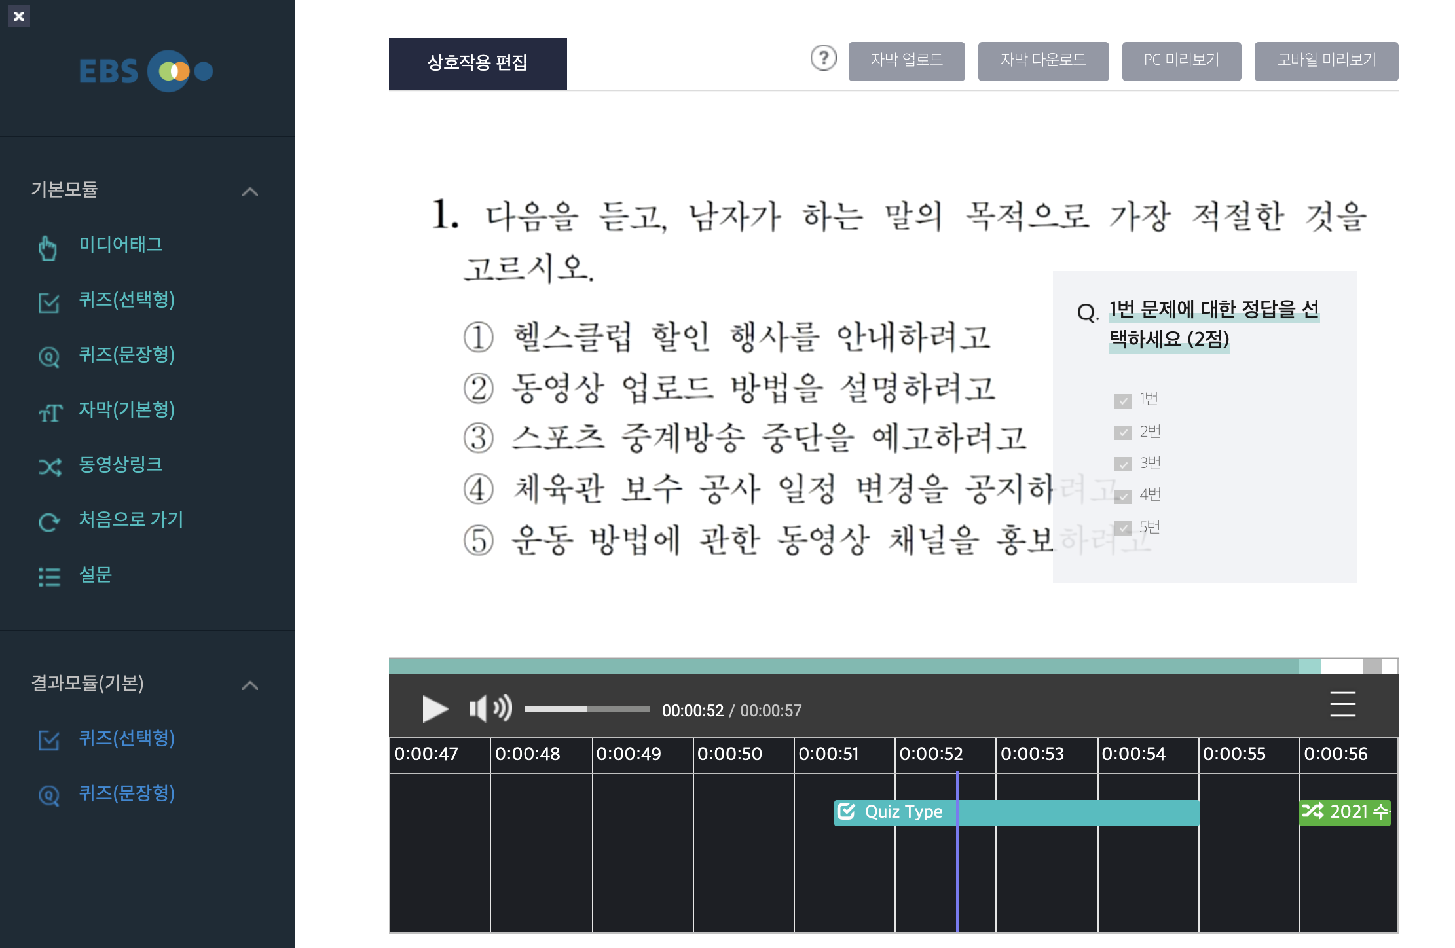Select the 설문 list icon
1455x948 pixels.
pos(49,577)
